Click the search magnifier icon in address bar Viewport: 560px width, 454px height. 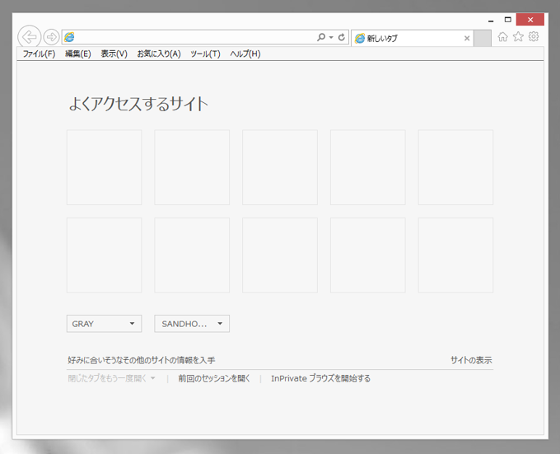click(321, 37)
